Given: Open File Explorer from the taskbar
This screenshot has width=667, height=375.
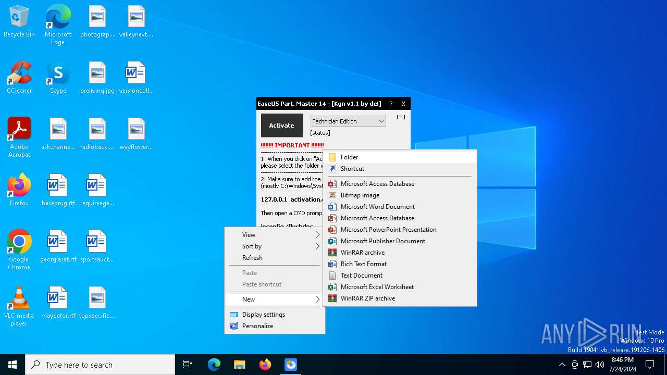Looking at the screenshot, I should [240, 365].
